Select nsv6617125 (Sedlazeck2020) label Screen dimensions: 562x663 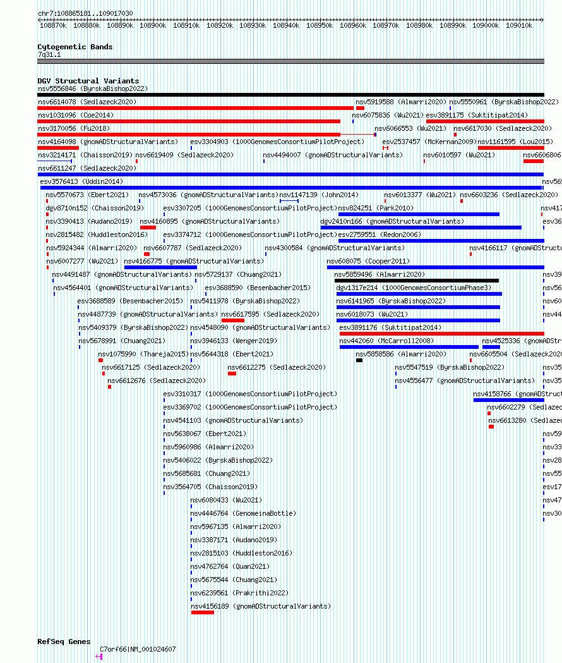point(151,367)
